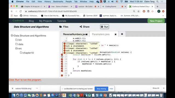Close the Codiva.io browser tab
Screen dimensions: 175x98
pos(152,7)
